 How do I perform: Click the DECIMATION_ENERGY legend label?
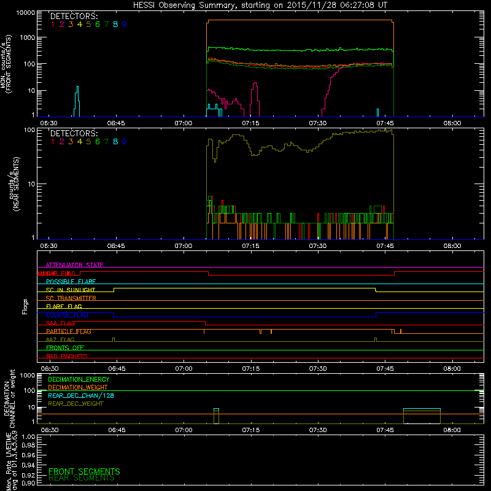[79, 379]
